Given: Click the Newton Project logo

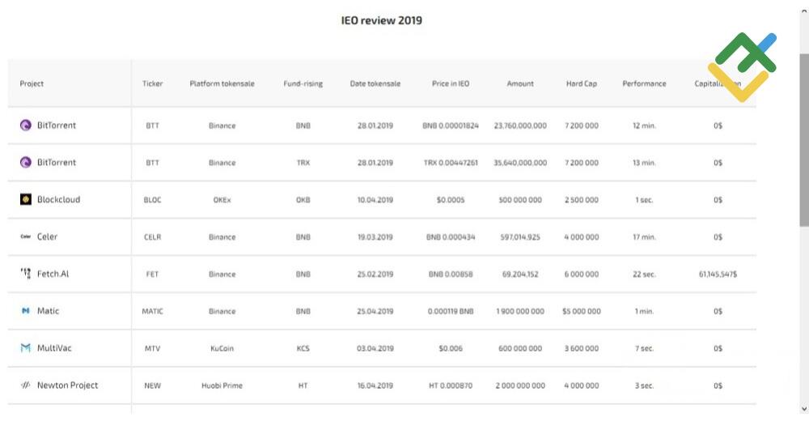Looking at the screenshot, I should click(25, 386).
